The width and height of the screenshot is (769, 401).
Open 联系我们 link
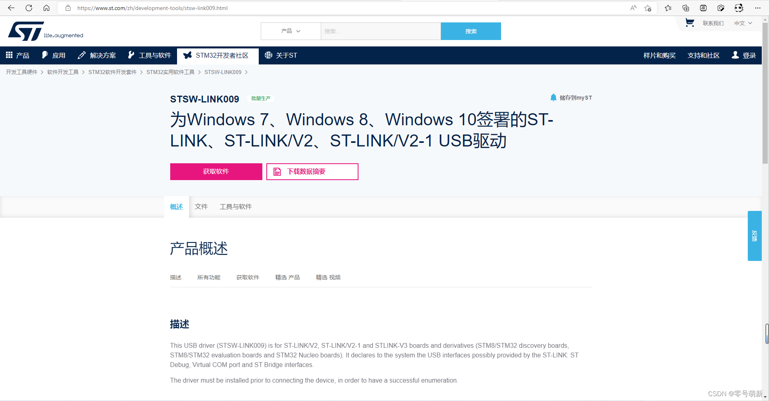(x=713, y=23)
